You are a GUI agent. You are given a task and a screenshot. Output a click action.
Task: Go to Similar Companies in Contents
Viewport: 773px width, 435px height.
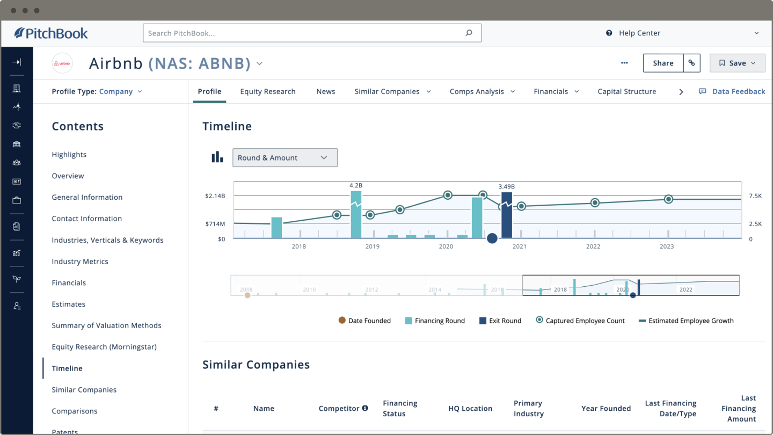pos(84,390)
